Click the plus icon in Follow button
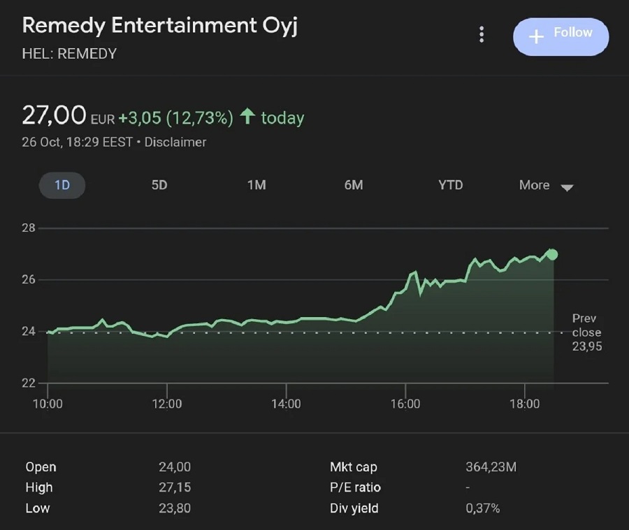This screenshot has height=530, width=629. click(x=536, y=36)
